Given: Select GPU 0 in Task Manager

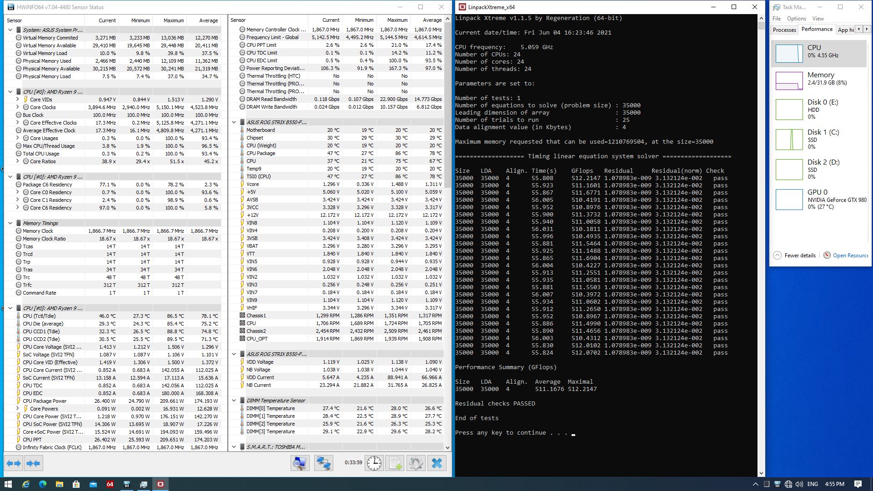Looking at the screenshot, I should point(819,199).
